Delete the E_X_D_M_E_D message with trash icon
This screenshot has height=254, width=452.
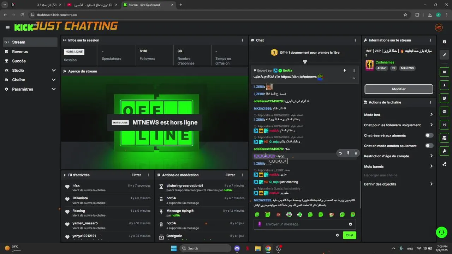pyautogui.click(x=356, y=153)
